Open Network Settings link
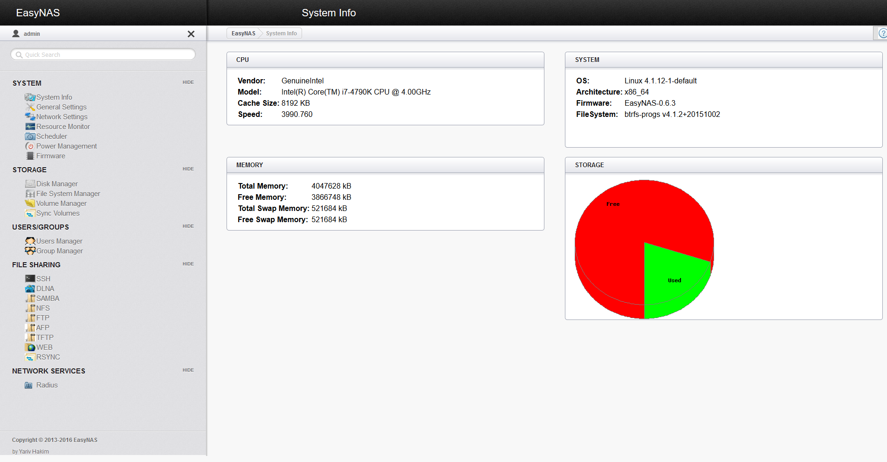Image resolution: width=887 pixels, height=462 pixels. click(x=62, y=117)
